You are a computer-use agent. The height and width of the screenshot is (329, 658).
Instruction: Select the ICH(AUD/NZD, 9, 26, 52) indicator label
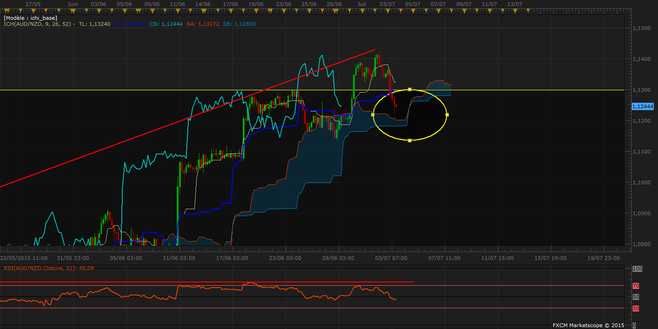pos(37,23)
